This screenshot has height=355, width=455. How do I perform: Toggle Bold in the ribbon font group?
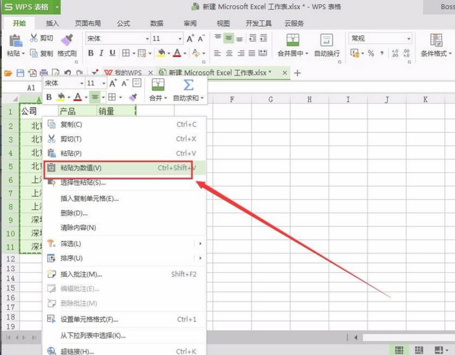91,53
